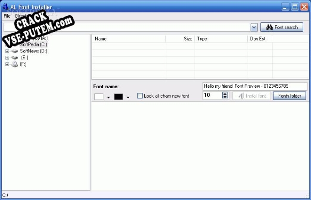Click the black text color swatch
The height and width of the screenshot is (200, 311).
(x=118, y=97)
